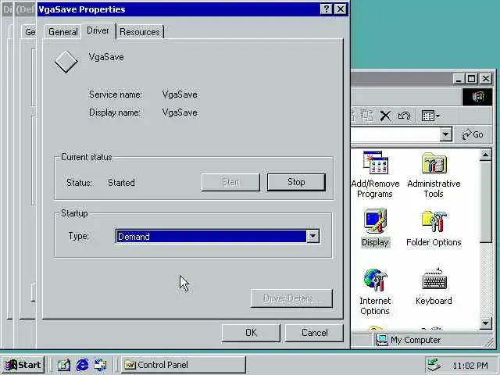Click the system tray network icon

pos(434,365)
